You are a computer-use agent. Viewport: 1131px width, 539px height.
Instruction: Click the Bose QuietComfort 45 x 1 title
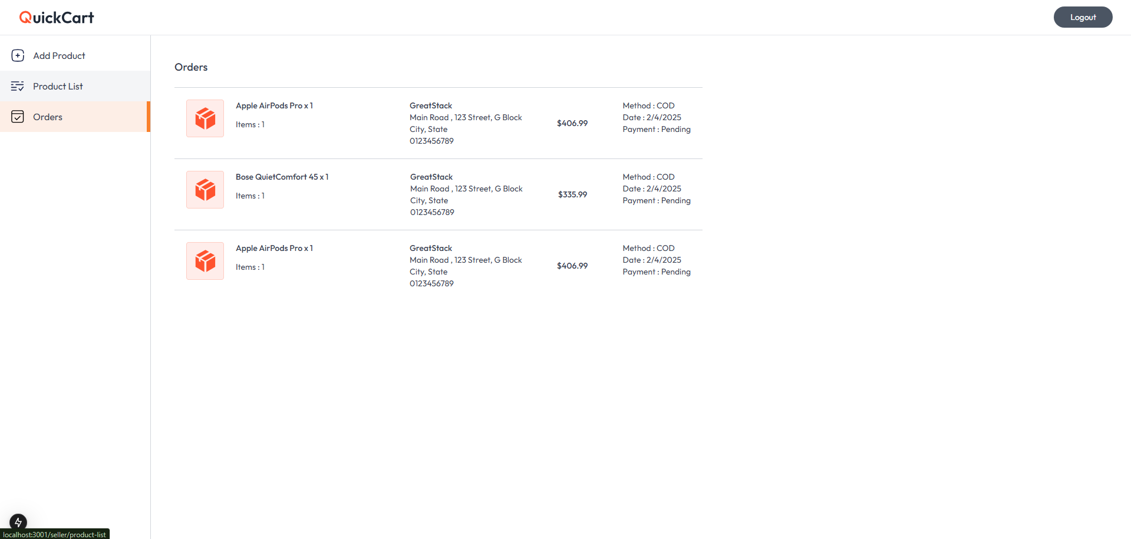(x=282, y=177)
